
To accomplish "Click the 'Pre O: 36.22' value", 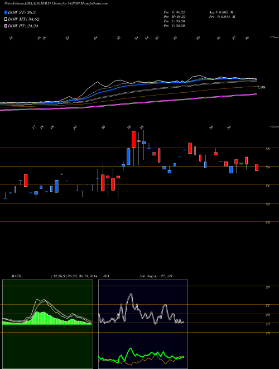I will 175,12.
